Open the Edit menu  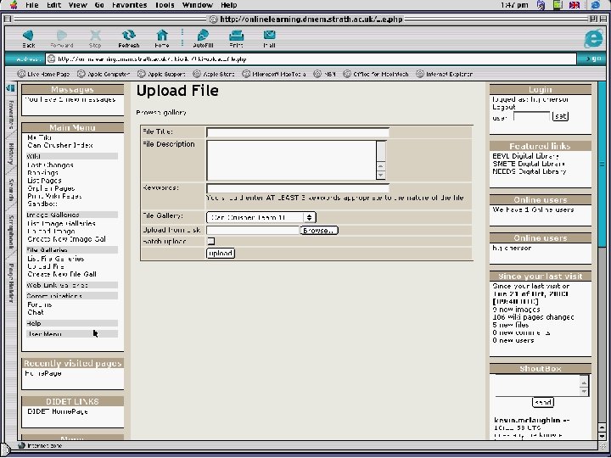[x=53, y=5]
